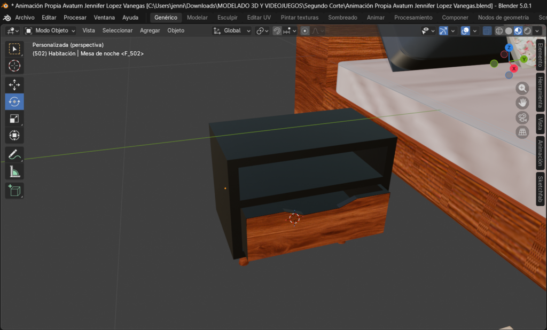Switch to wireframe viewport shading
547x330 pixels.
499,31
